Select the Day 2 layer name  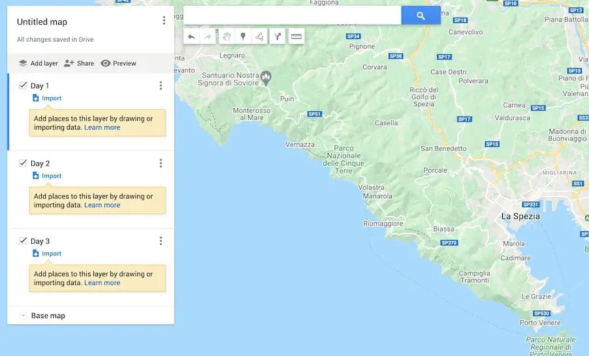(x=40, y=164)
